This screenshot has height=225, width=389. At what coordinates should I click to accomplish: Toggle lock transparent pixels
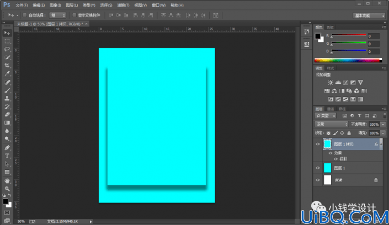(x=328, y=133)
